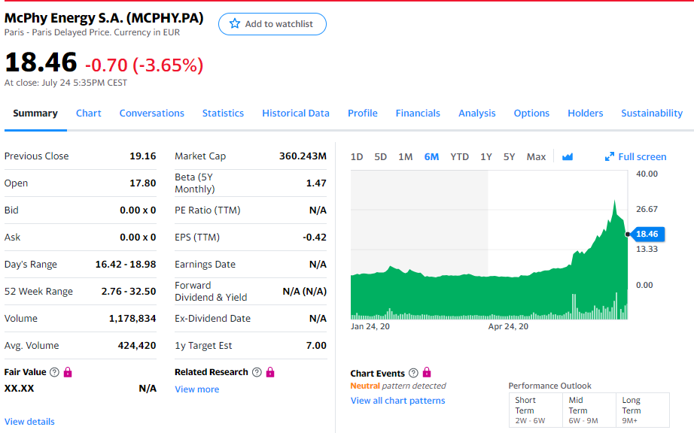Click the Chart Events lock icon
Viewport: 694px width, 433px height.
427,373
